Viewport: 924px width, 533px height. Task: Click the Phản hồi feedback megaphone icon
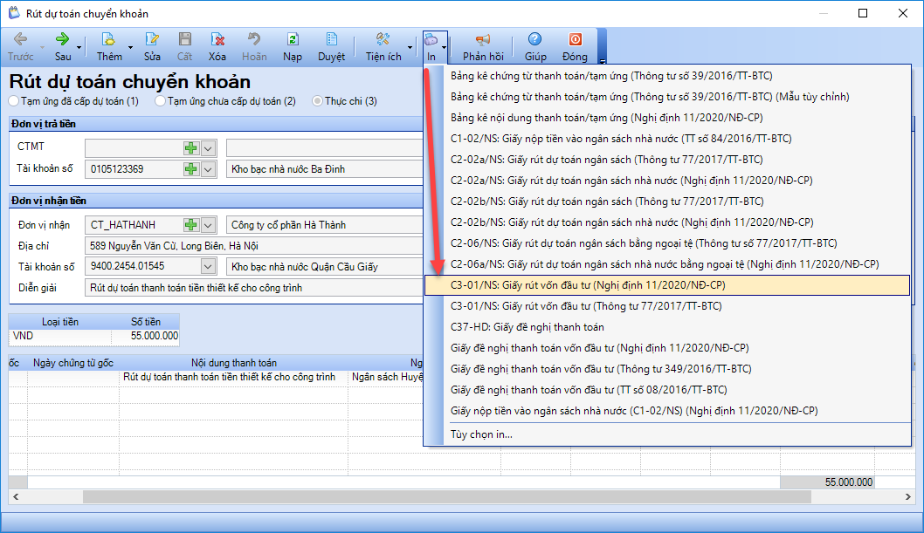(x=483, y=39)
